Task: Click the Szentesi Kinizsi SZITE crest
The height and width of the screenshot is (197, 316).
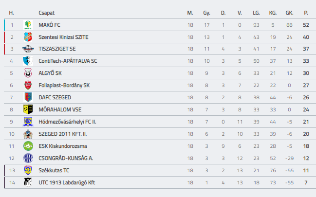Action: pos(28,37)
